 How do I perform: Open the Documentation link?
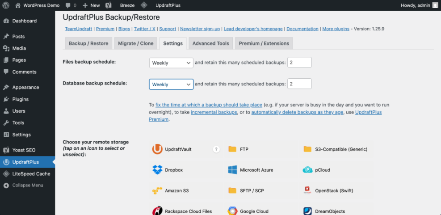pos(302,29)
